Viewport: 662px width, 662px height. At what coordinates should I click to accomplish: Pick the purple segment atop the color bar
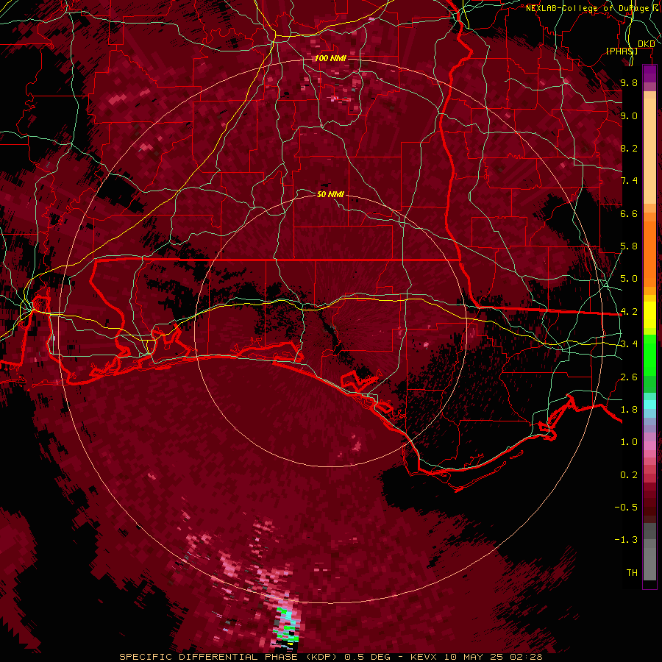(x=649, y=74)
